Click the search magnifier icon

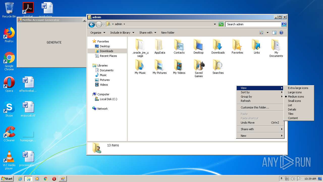284,24
